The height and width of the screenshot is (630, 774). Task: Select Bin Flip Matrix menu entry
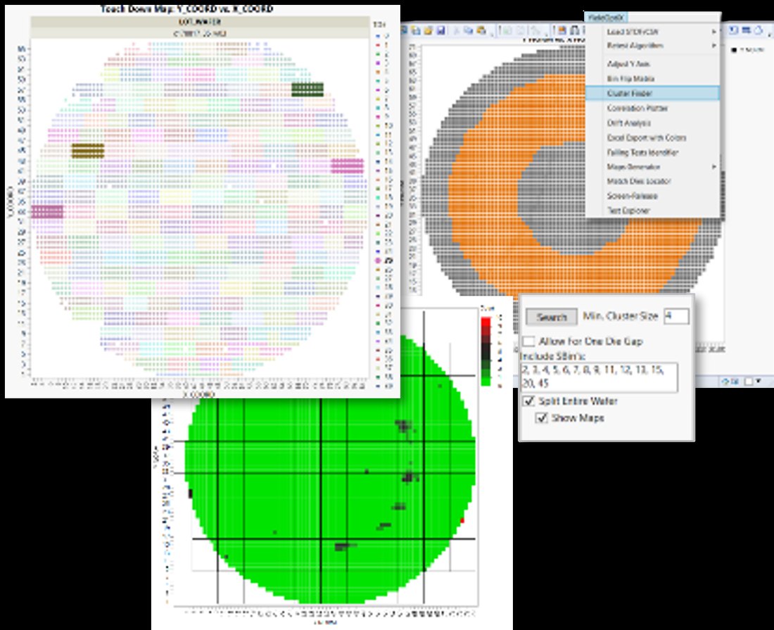click(630, 79)
